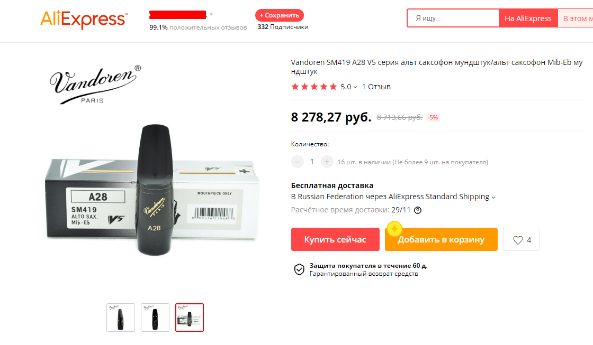Click the 'Купить сейчас' button
This screenshot has height=345, width=593.
click(x=335, y=239)
